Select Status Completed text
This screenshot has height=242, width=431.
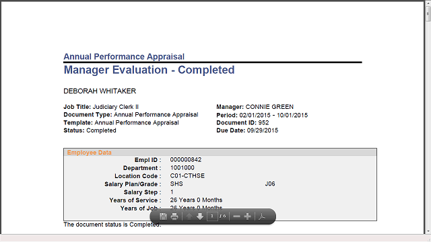(x=90, y=130)
